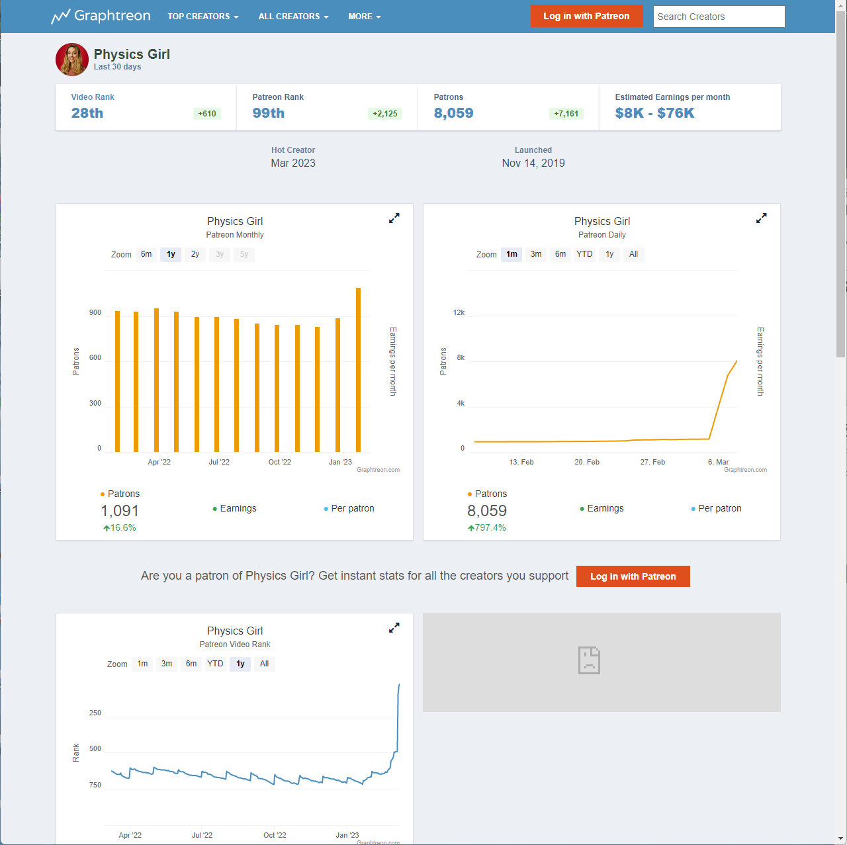Set Video Rank chart zoom to 6m

(191, 664)
